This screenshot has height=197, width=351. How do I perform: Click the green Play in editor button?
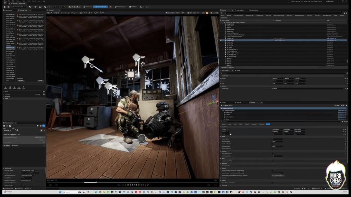pos(70,7)
